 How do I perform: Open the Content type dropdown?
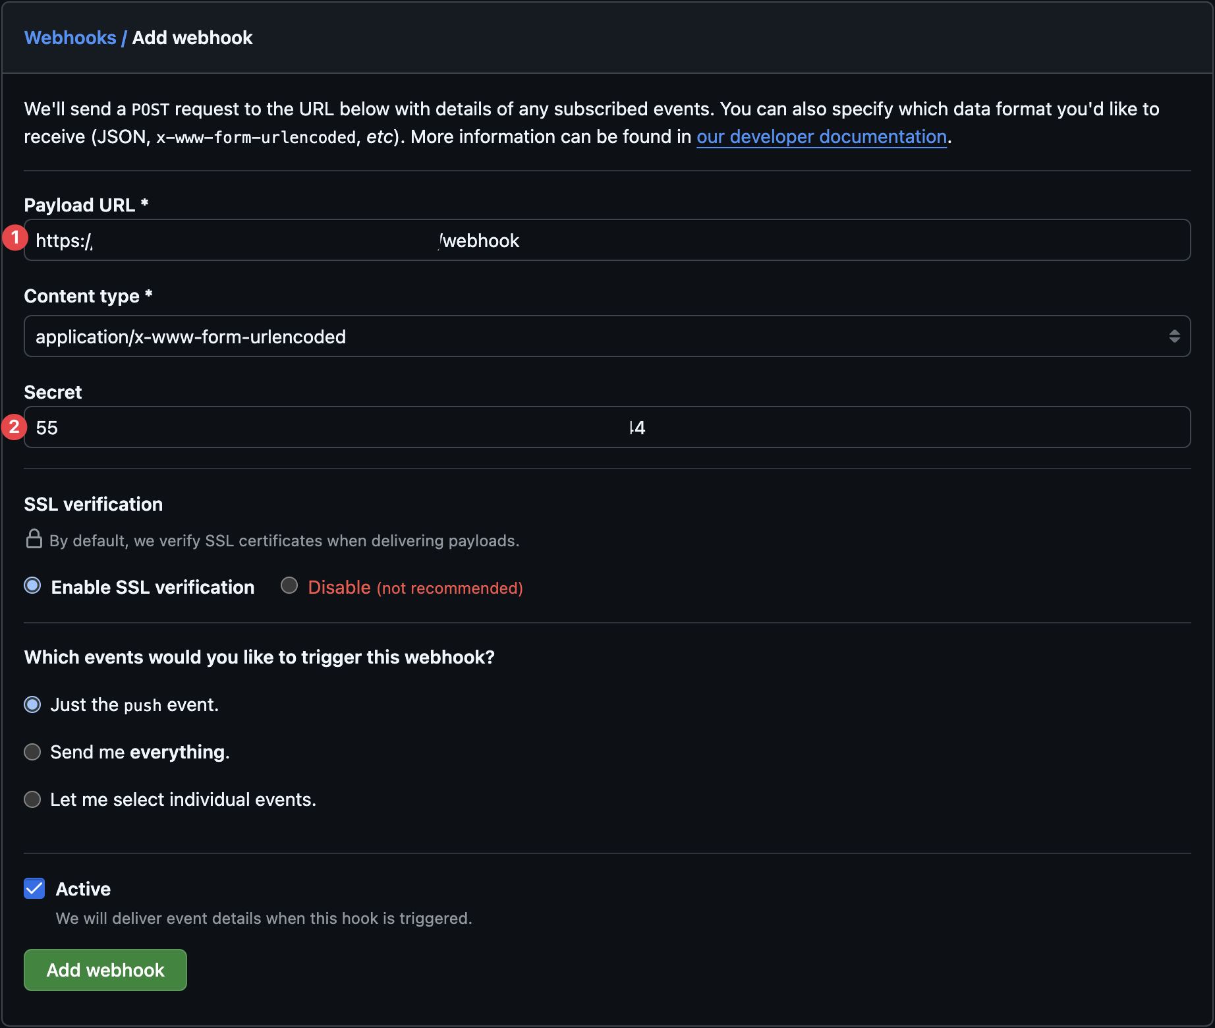pos(607,336)
